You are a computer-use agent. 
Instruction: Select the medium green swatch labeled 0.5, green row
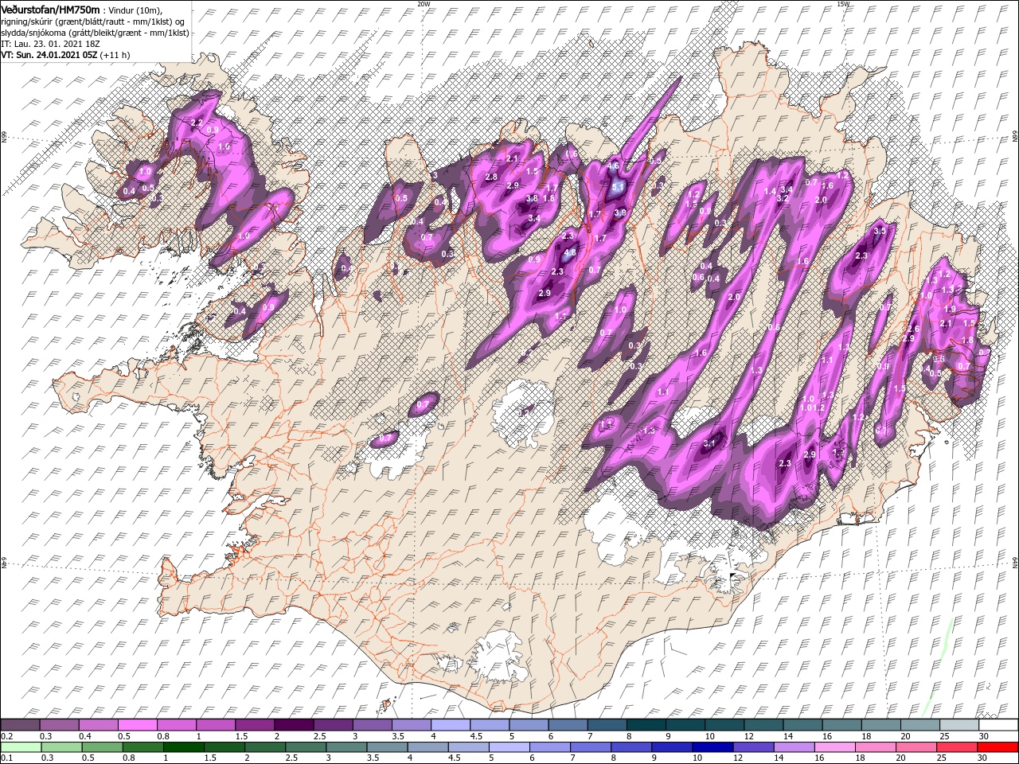(103, 747)
